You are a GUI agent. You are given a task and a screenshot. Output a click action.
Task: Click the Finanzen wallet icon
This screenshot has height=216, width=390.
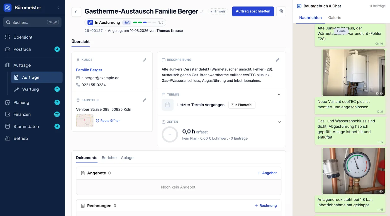(8, 114)
